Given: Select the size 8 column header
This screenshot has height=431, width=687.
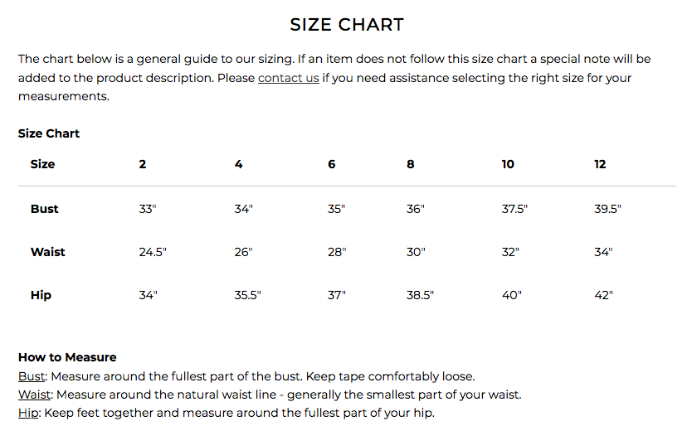Looking at the screenshot, I should click(411, 164).
